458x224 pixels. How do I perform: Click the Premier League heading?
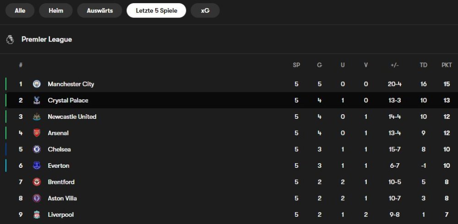click(47, 39)
